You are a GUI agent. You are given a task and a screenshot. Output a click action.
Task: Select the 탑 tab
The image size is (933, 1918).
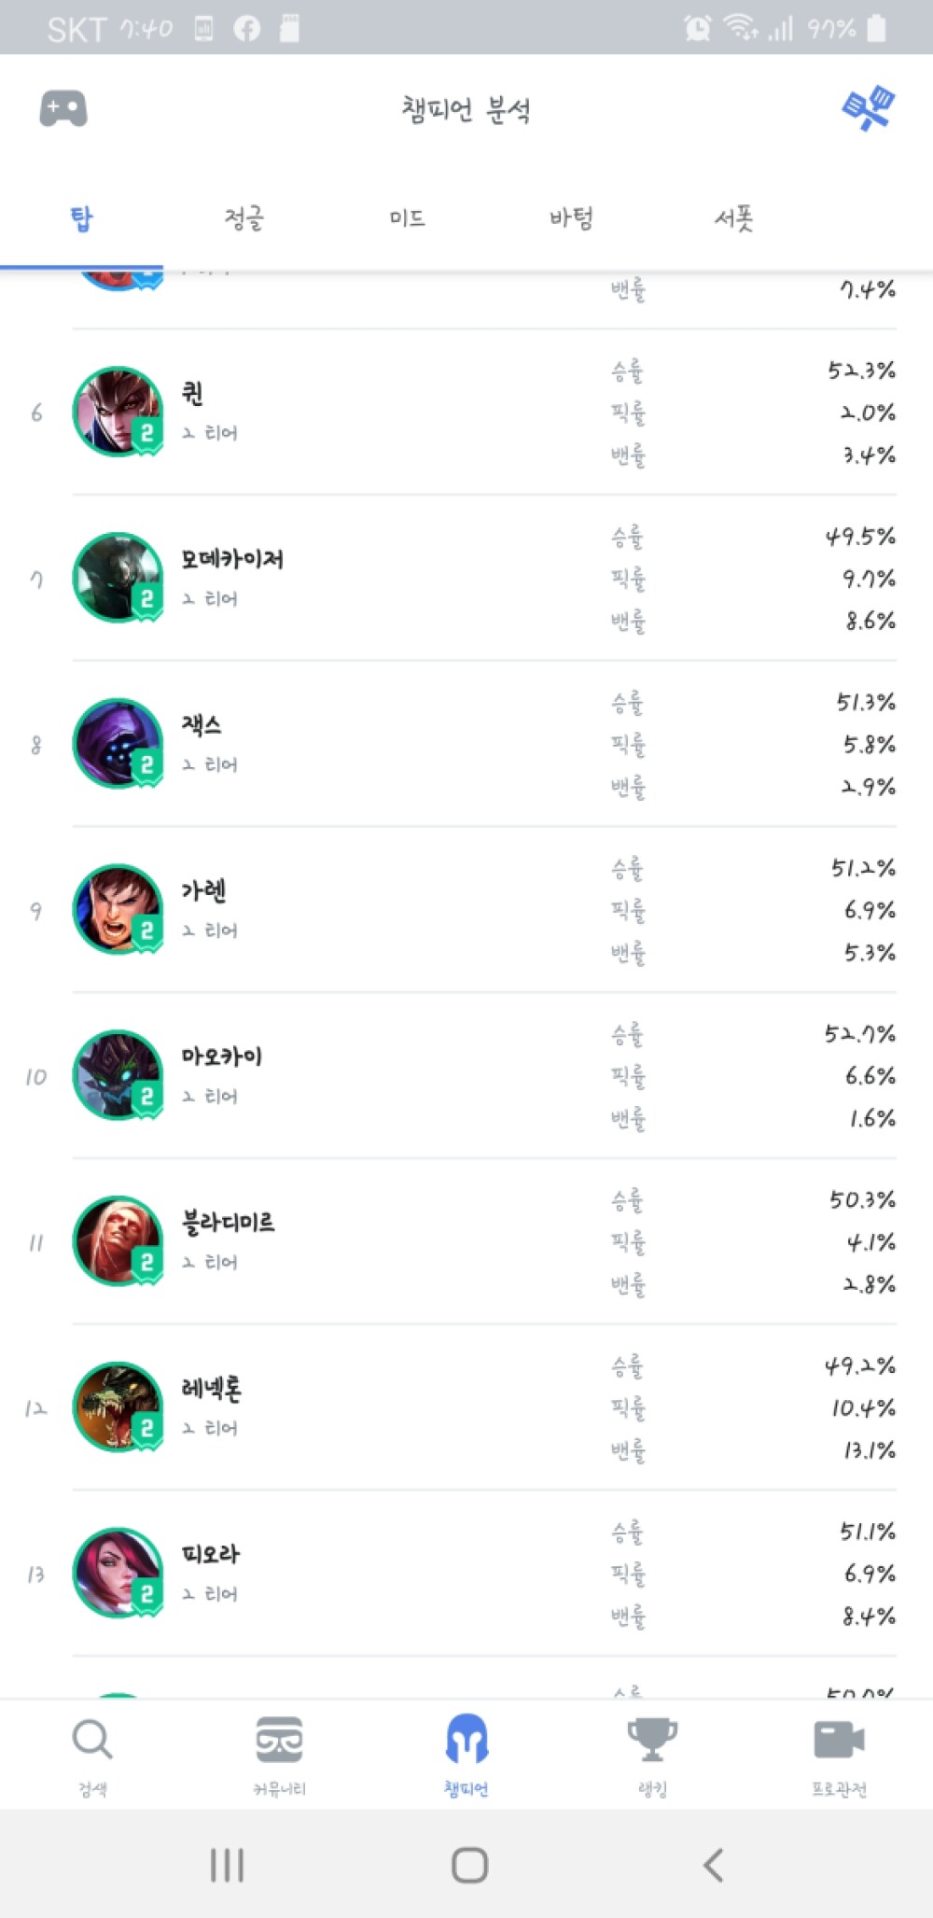click(81, 218)
